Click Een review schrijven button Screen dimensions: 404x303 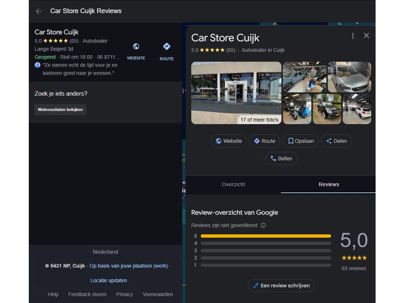281,285
